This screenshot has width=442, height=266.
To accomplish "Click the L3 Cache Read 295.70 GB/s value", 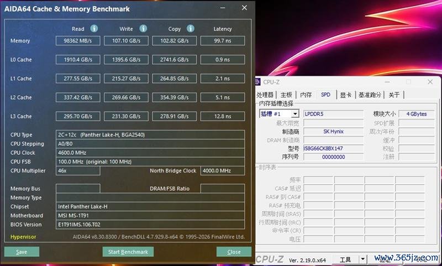I will (78, 116).
